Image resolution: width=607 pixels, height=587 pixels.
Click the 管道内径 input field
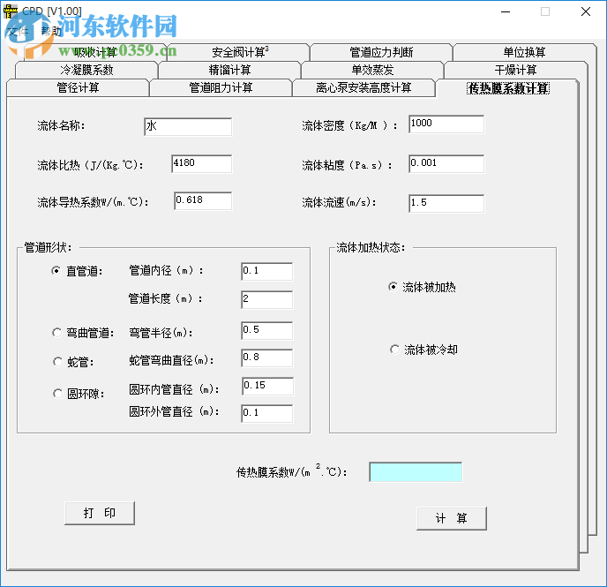[267, 271]
